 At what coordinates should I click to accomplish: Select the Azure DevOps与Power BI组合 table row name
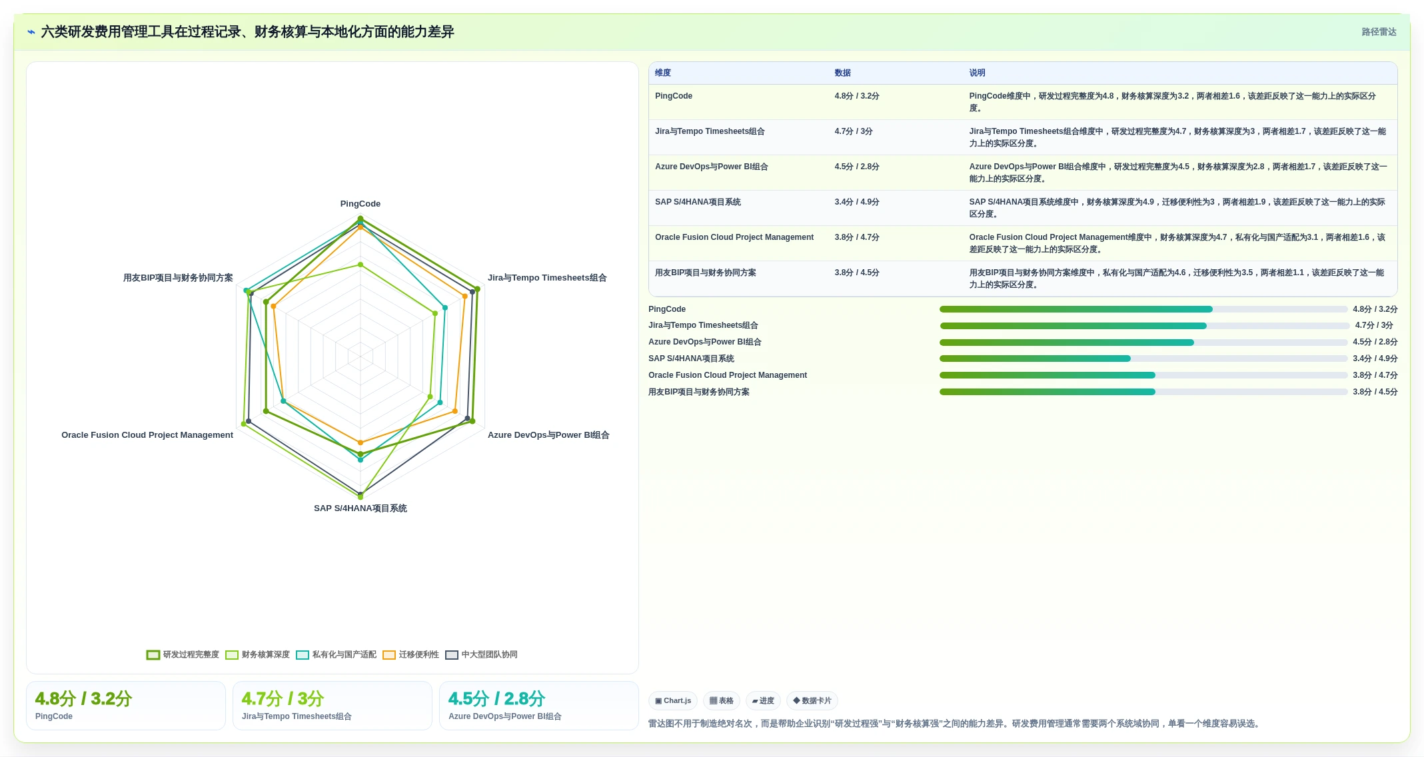pos(712,167)
